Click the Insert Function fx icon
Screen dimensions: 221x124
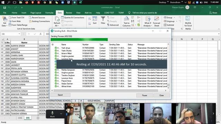41,34
